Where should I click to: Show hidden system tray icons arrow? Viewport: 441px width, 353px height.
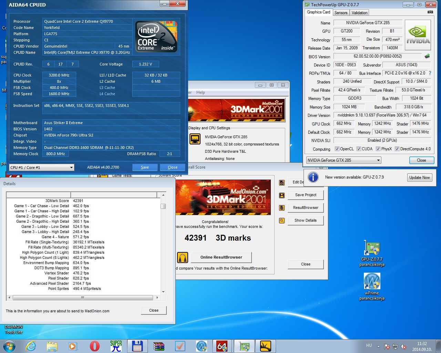point(378,346)
